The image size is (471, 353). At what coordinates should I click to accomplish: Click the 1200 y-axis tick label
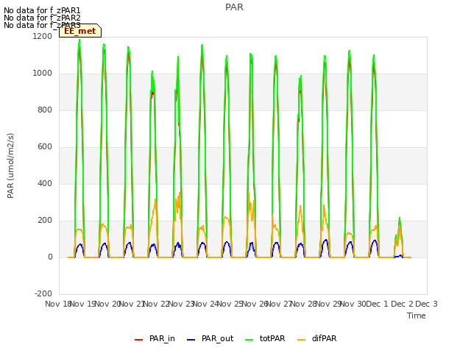tap(43, 37)
